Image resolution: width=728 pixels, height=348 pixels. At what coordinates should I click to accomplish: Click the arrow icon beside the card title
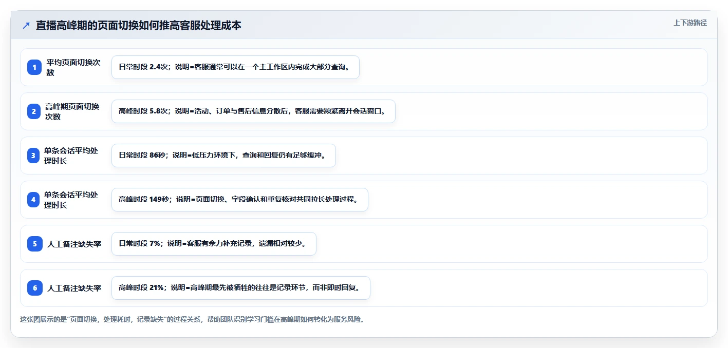tap(26, 26)
